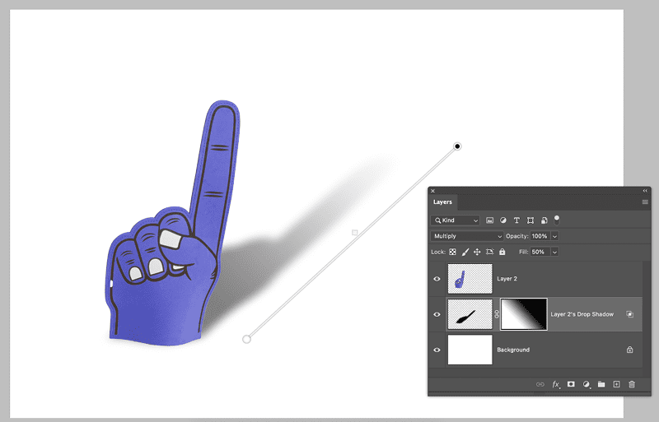Open the fx layer style menu

556,384
